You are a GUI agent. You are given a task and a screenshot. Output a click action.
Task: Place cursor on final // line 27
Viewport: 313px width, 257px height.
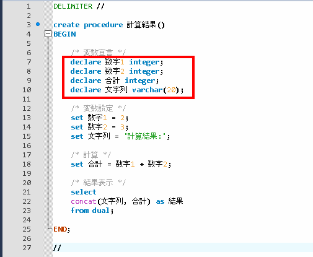(x=57, y=248)
